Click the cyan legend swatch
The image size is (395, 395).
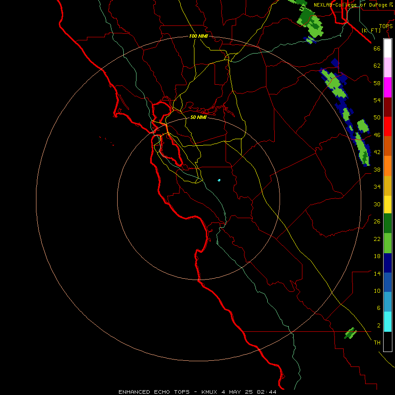388,322
